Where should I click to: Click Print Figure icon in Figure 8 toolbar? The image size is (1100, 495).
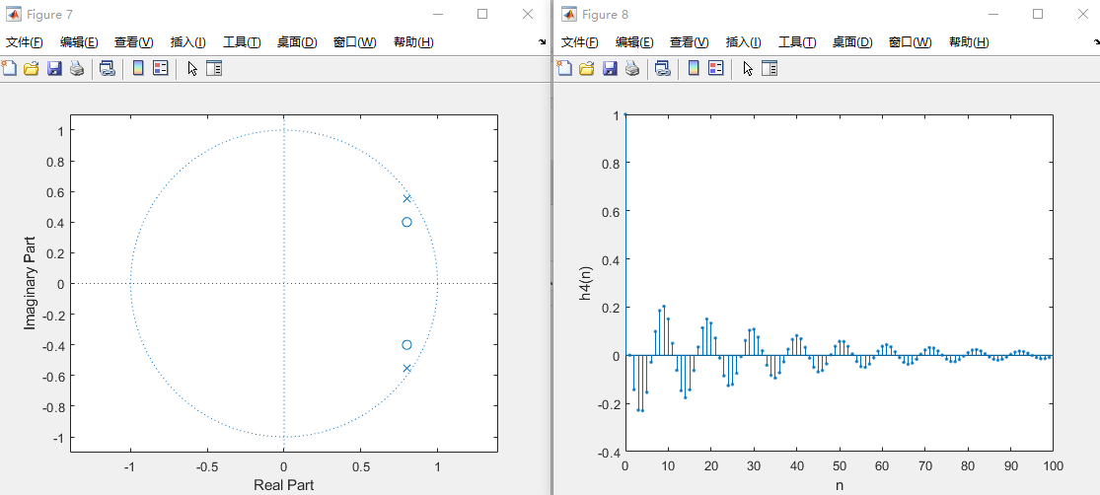click(632, 68)
